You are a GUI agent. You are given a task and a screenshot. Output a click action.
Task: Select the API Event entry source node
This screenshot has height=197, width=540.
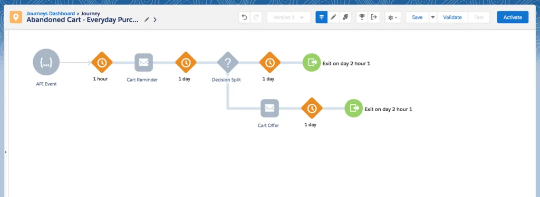pyautogui.click(x=46, y=63)
